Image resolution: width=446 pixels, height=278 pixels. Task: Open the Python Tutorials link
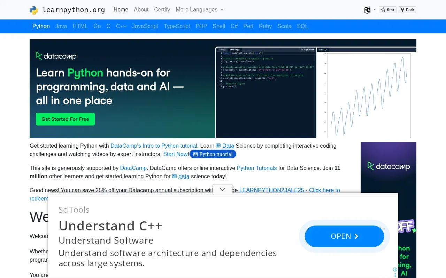click(257, 168)
